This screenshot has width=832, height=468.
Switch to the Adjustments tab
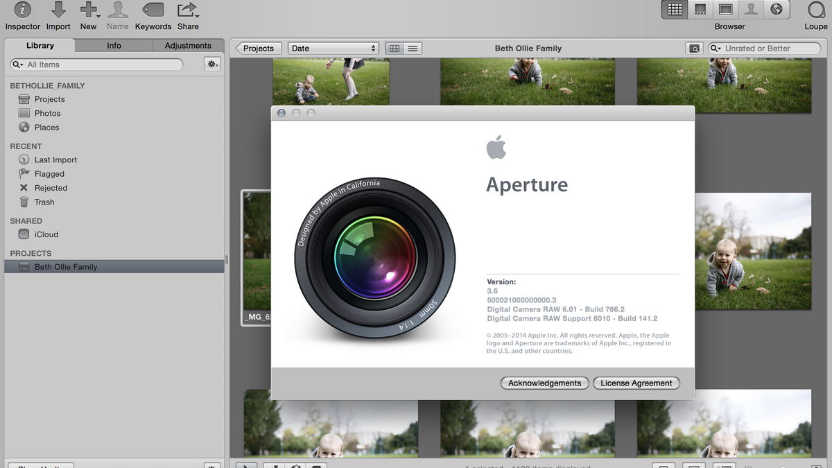(188, 46)
